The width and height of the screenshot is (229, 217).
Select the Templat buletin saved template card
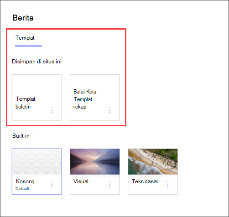click(37, 98)
